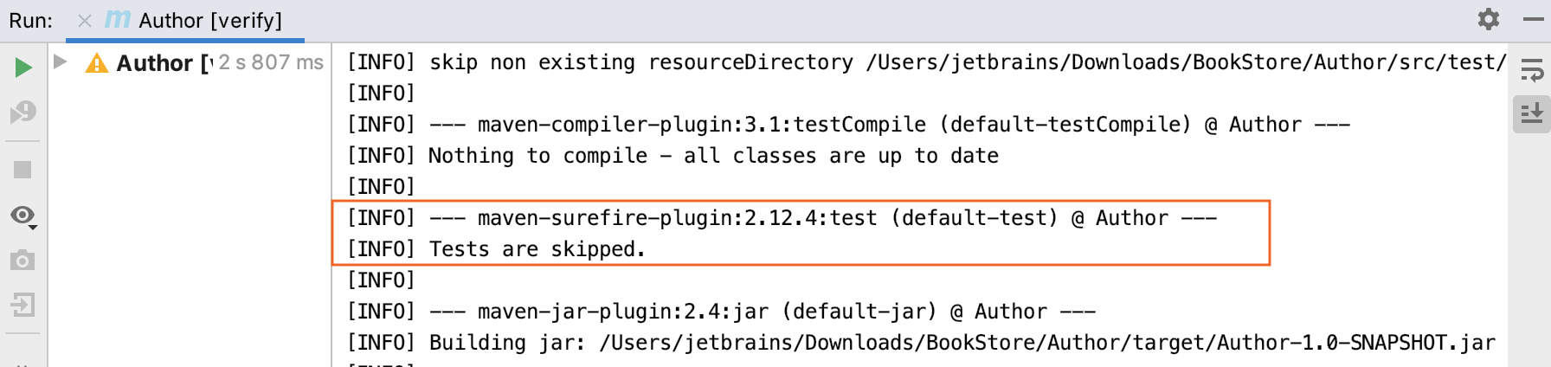Select the Author [verify] run tab
The image size is (1551, 367).
[x=209, y=20]
